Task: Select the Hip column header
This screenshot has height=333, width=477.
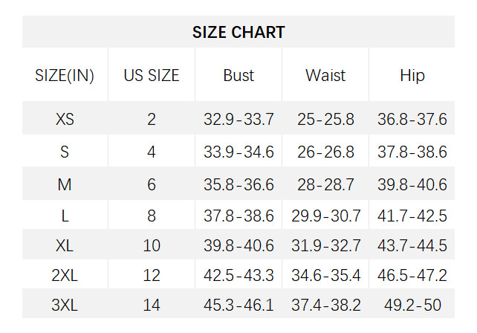Action: [412, 75]
